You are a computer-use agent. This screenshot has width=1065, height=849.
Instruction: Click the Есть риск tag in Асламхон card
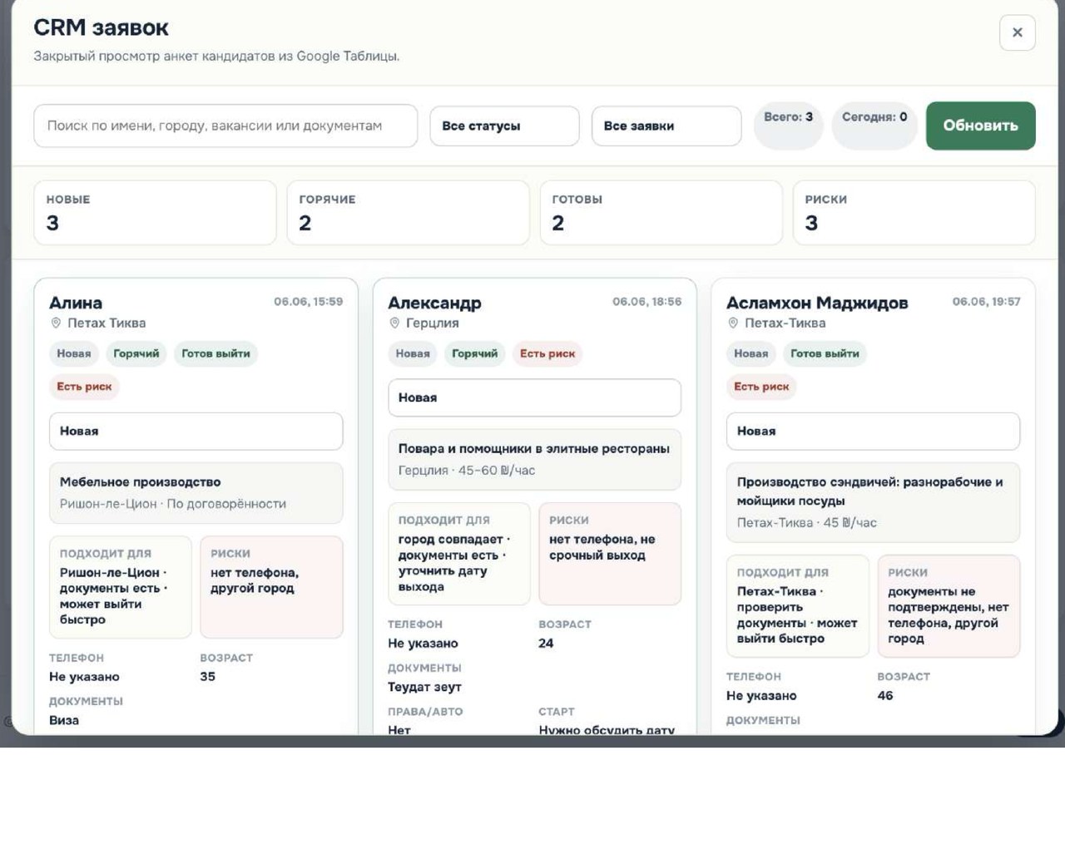pos(761,387)
